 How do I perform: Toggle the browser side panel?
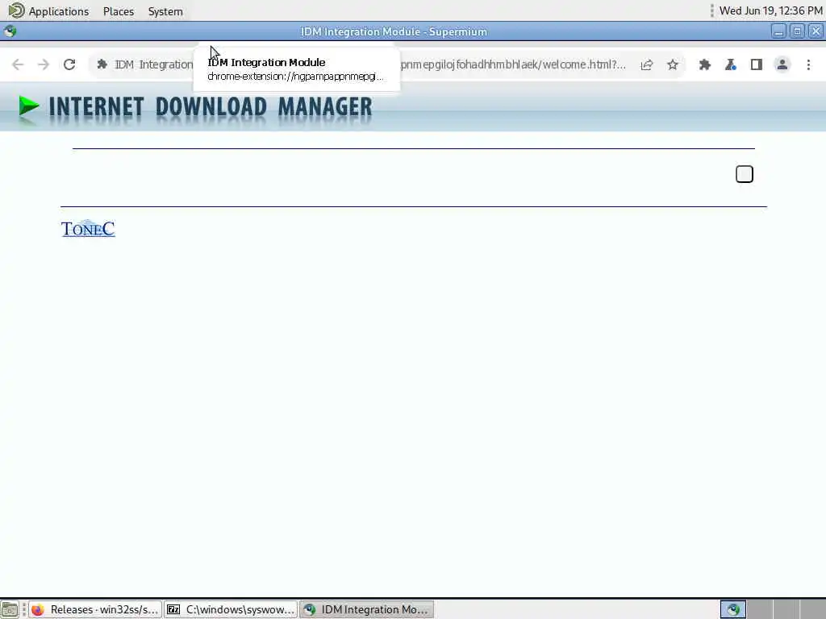[x=757, y=64]
